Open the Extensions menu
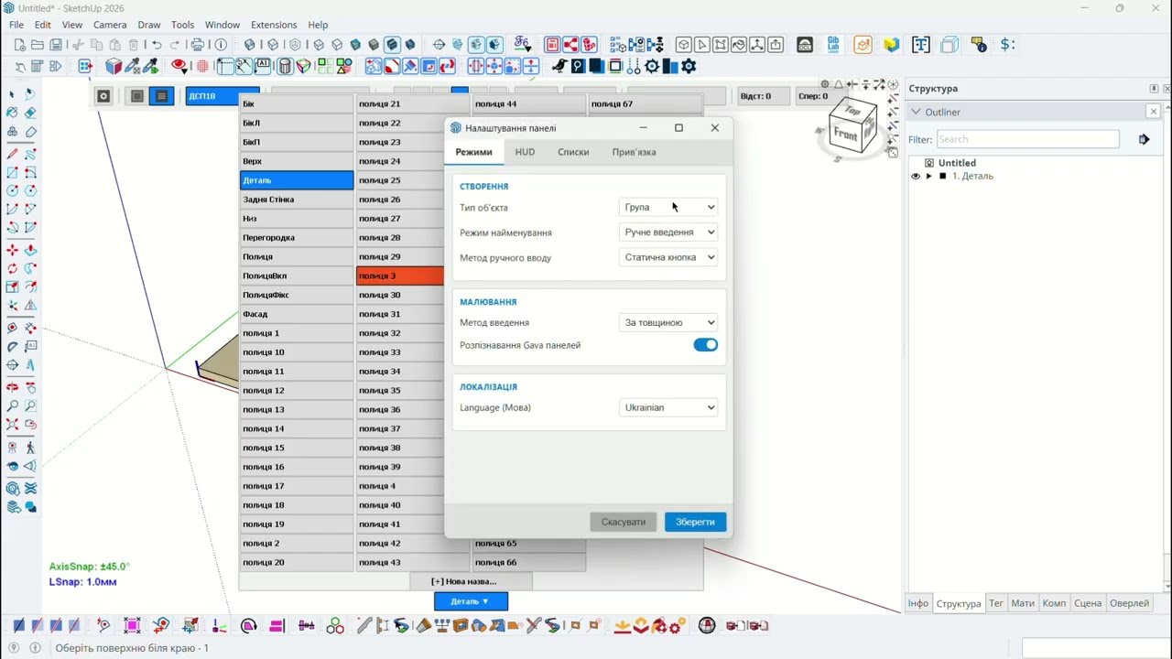Screen dimensions: 1172x659 274,25
